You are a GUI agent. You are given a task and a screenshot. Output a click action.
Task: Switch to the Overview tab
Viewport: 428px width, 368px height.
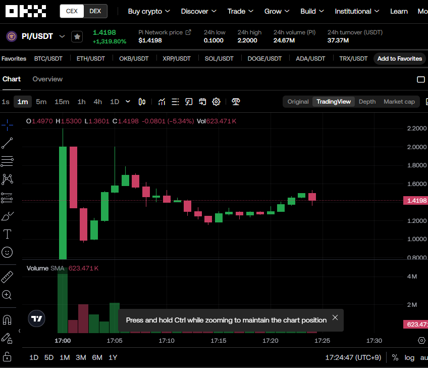pyautogui.click(x=47, y=79)
